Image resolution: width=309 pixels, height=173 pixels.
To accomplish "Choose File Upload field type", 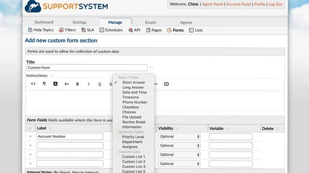I will [132, 117].
